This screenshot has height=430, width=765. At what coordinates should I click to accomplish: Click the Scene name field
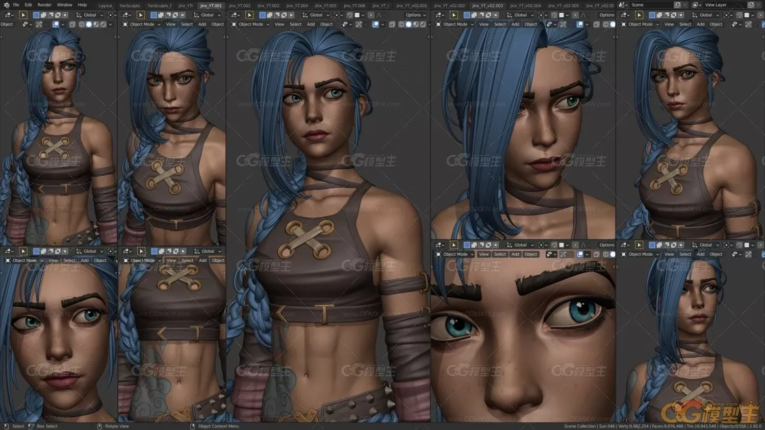coord(651,5)
